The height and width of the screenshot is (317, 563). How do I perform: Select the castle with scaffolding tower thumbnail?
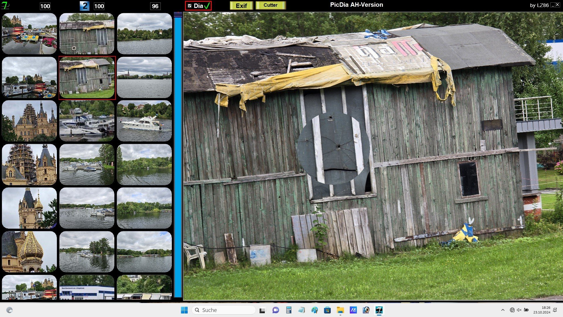(29, 164)
